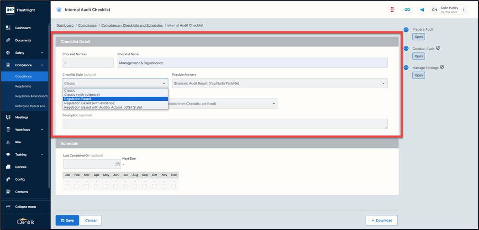Viewport: 479px width, 230px height.
Task: Open the red database stack icon
Action: coord(392,10)
